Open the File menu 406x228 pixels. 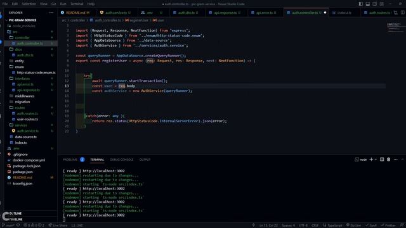5,4
